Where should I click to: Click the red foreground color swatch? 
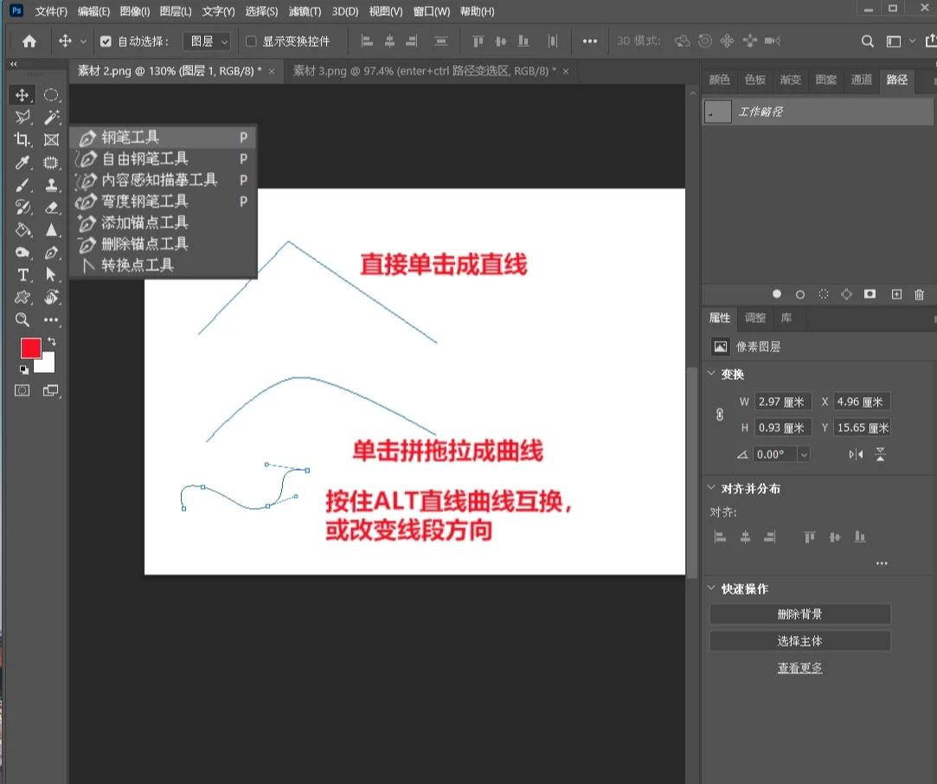33,349
